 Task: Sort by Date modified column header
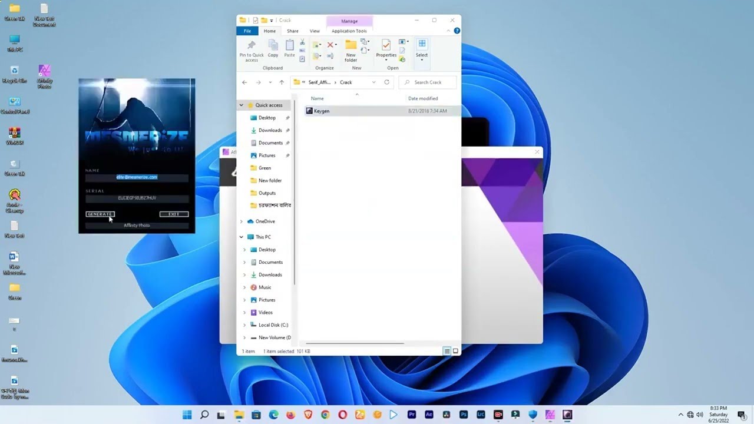422,98
